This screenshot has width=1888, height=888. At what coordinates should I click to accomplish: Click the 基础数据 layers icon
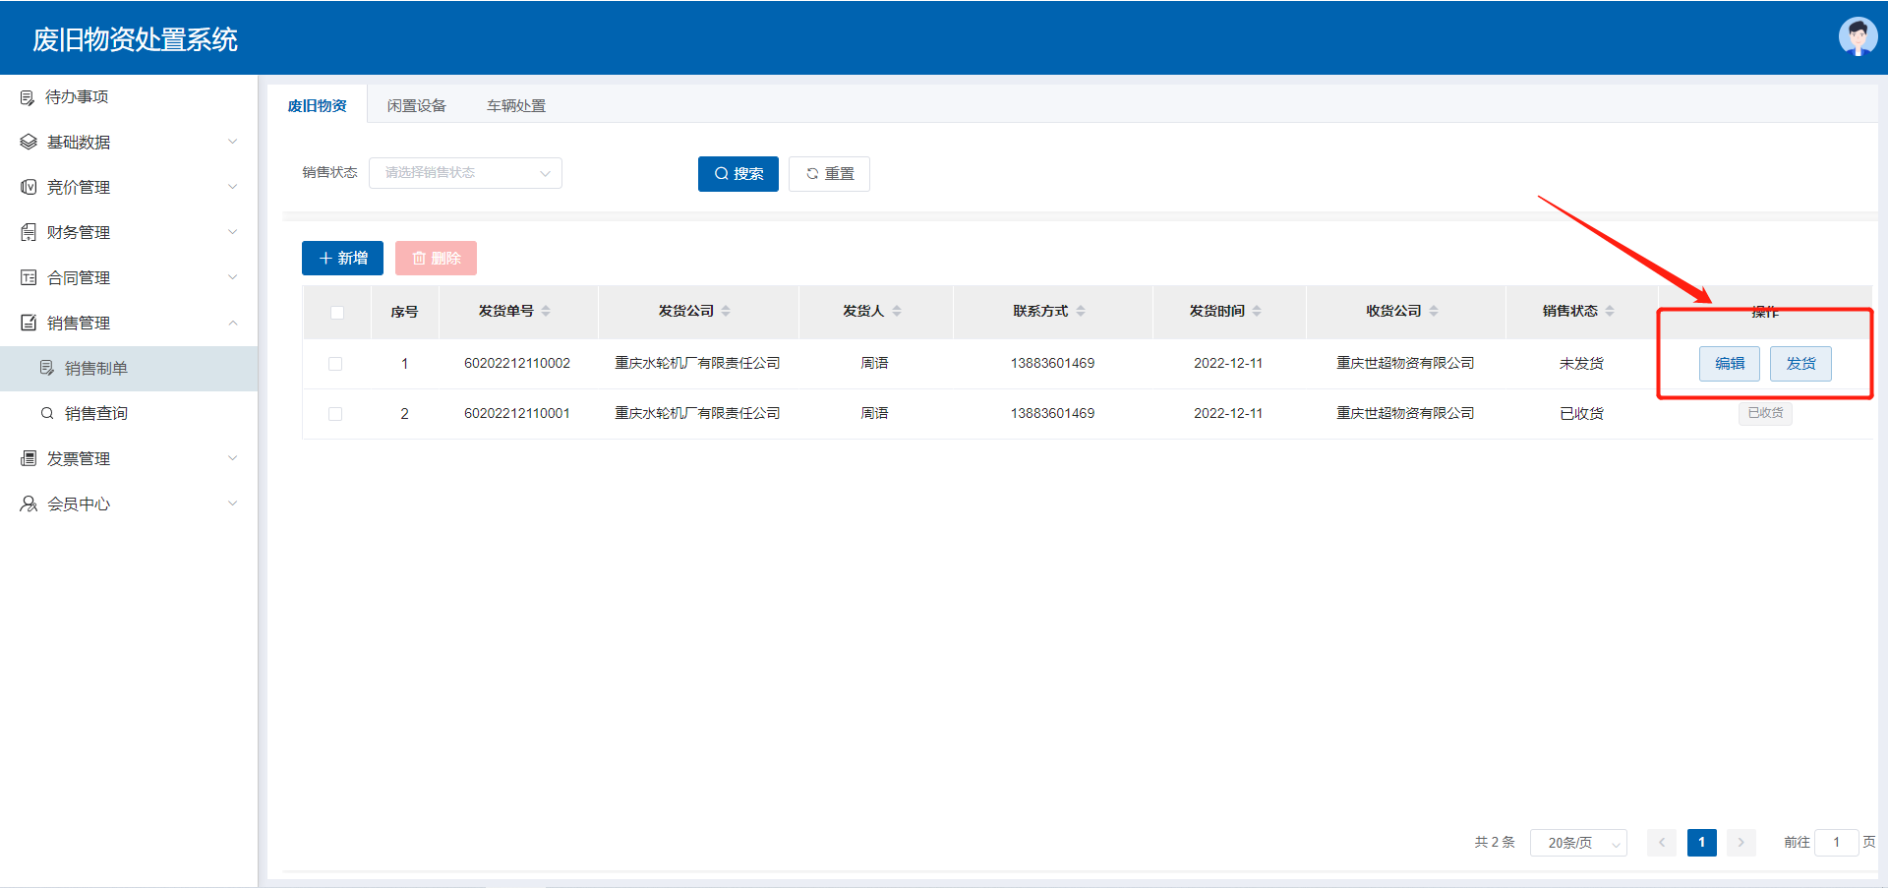click(29, 143)
